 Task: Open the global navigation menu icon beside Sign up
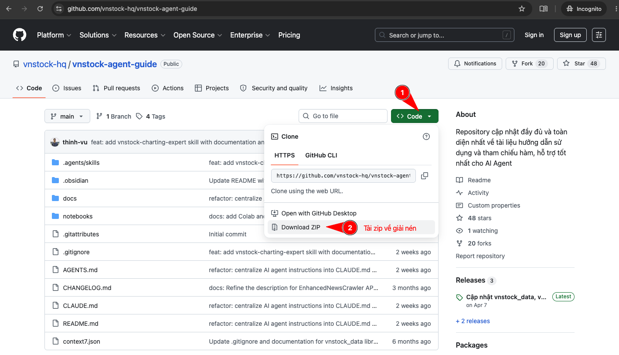(x=599, y=35)
